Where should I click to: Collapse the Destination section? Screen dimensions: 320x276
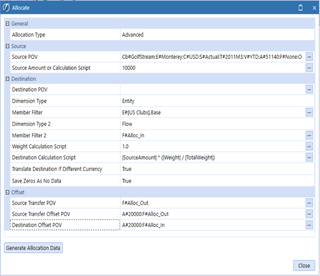point(7,79)
